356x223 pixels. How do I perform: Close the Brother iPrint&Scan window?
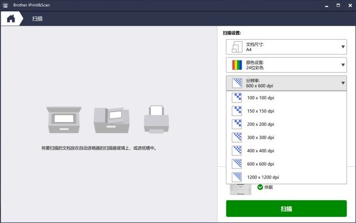click(x=350, y=5)
